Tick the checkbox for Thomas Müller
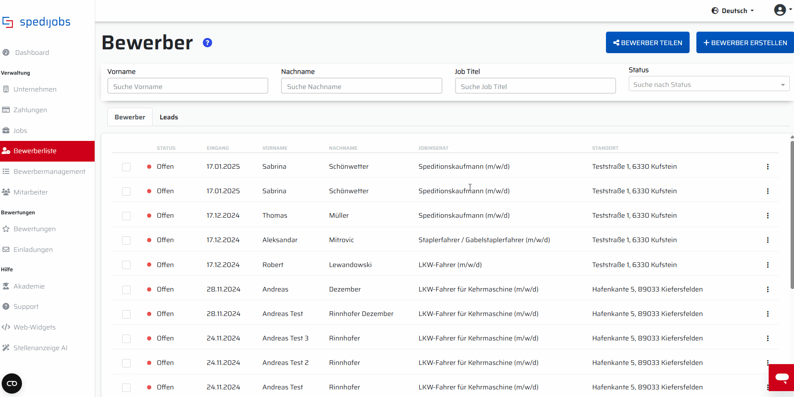The height and width of the screenshot is (397, 794). point(126,216)
